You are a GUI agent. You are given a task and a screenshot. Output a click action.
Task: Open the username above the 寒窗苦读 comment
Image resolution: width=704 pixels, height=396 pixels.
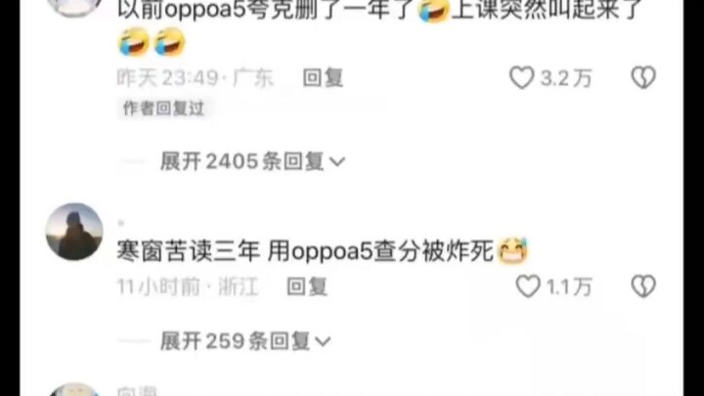coord(121,223)
